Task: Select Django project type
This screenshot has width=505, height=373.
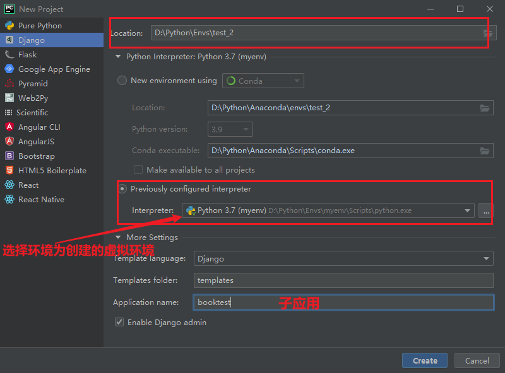Action: 52,40
